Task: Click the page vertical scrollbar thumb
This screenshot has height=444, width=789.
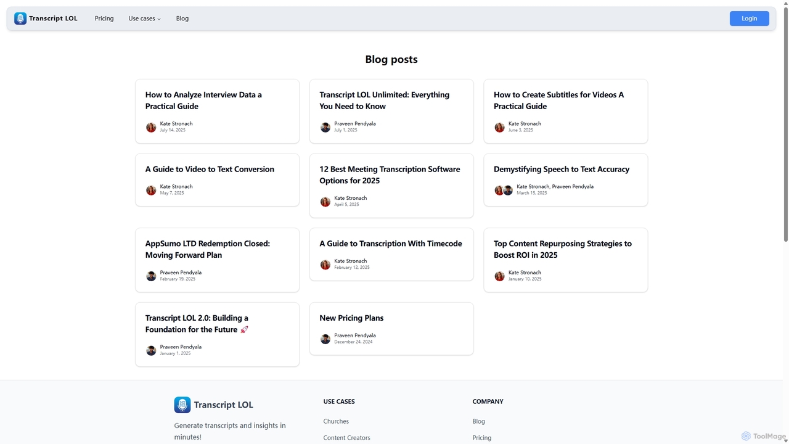Action: (785, 123)
